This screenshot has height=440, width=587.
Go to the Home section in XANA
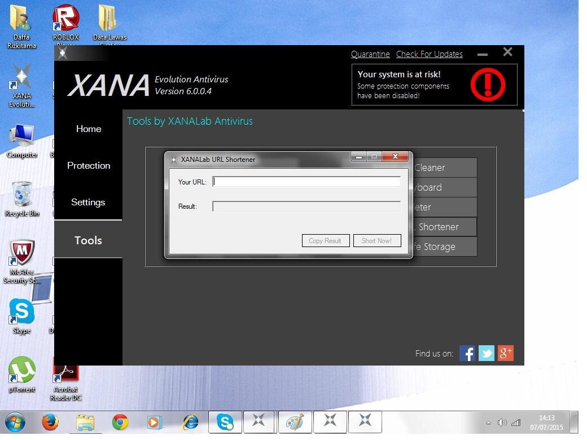(x=89, y=129)
